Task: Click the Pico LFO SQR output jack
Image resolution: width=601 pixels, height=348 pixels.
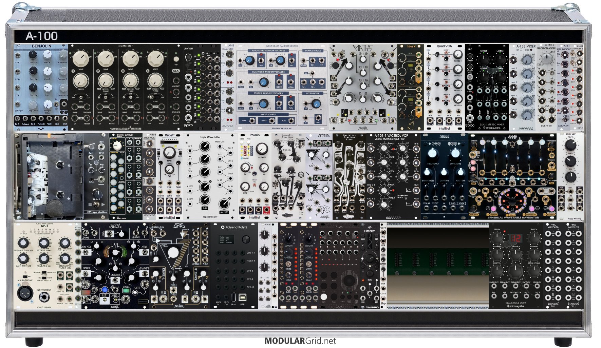Action: [x=188, y=78]
